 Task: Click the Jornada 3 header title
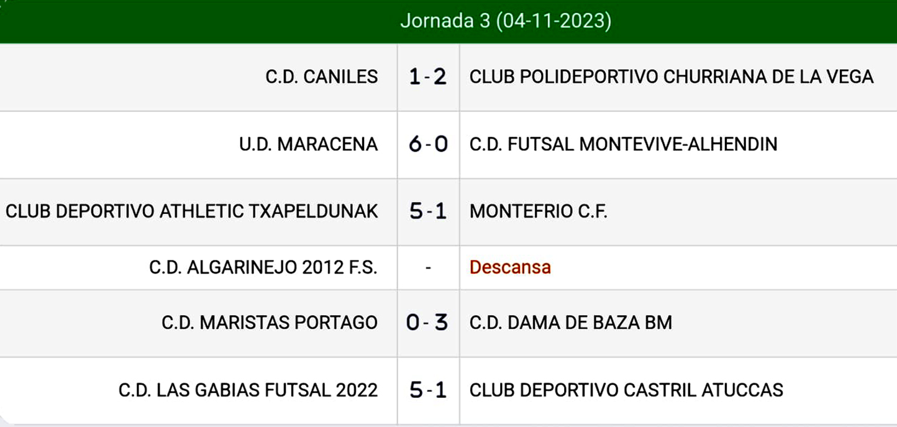[445, 21]
